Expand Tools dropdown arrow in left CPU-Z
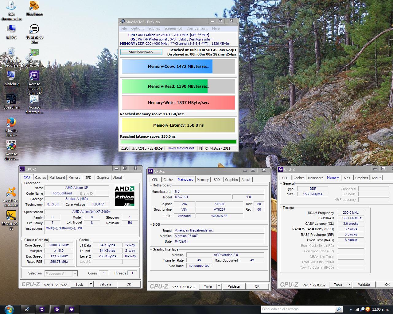This screenshot has height=314, width=393. coord(91,284)
